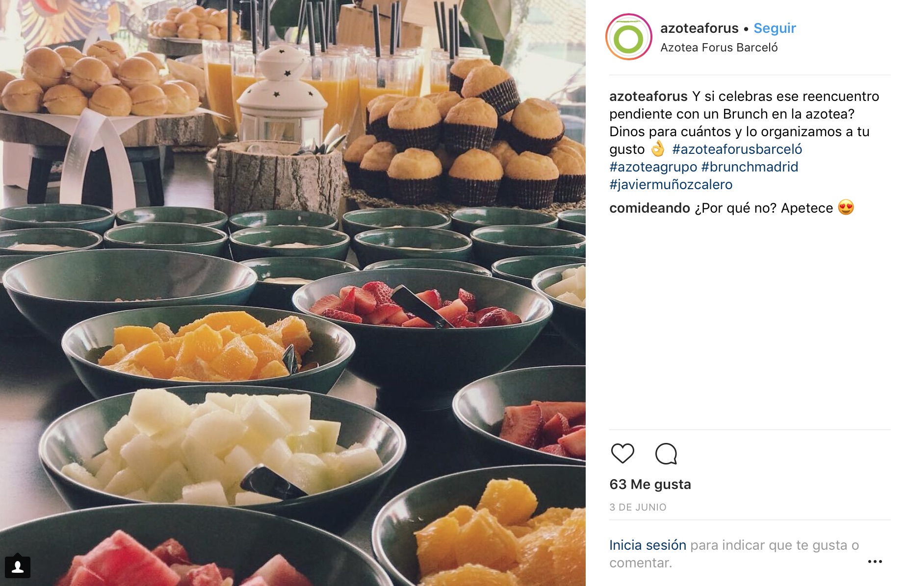The image size is (907, 586).
Task: Open the three-dot more options menu
Action: coord(875,562)
